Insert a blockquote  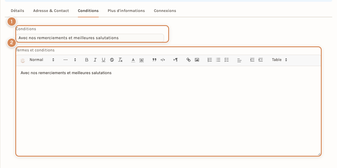coord(154,60)
